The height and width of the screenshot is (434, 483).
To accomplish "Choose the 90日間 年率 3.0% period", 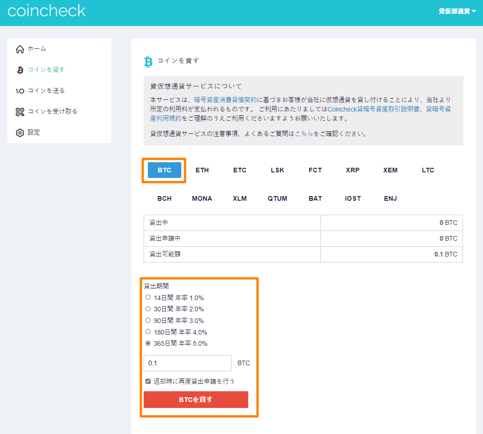I will [x=148, y=320].
